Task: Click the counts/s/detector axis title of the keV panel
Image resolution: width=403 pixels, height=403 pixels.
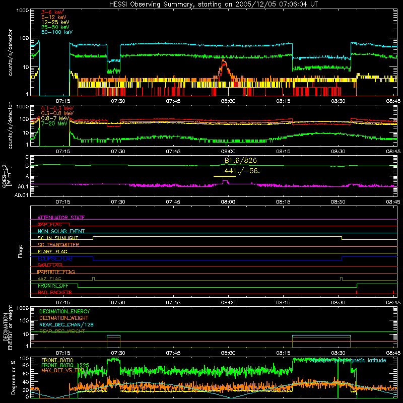Action: (10, 52)
